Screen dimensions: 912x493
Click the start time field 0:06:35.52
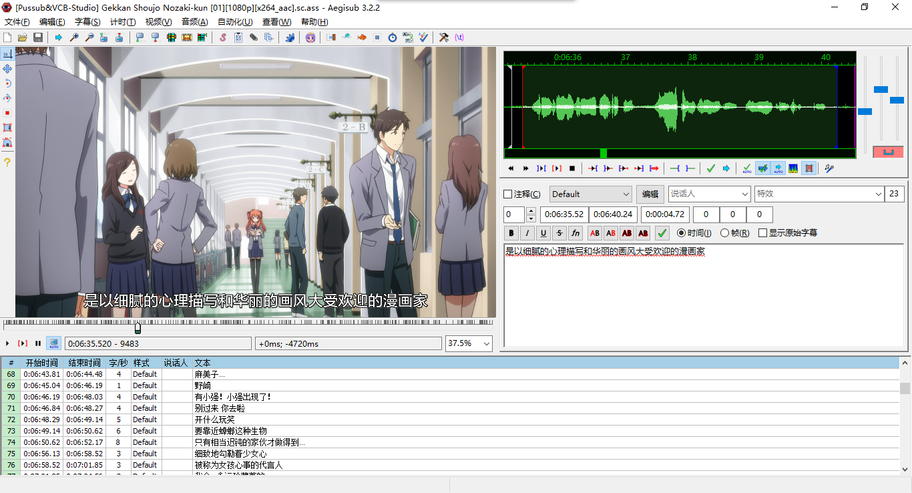(564, 214)
